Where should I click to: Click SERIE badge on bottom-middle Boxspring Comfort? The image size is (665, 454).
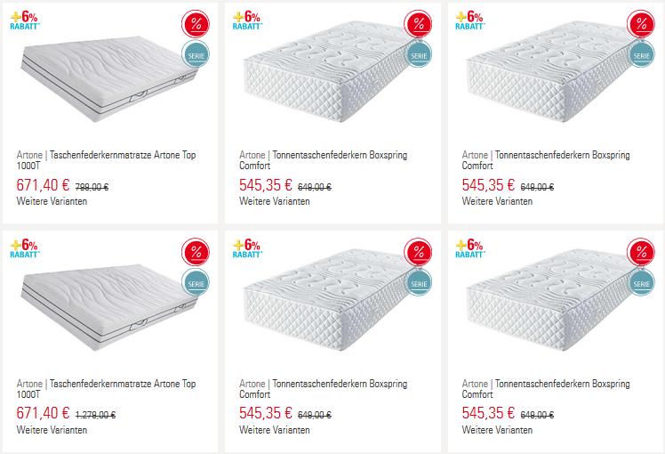pos(418,282)
